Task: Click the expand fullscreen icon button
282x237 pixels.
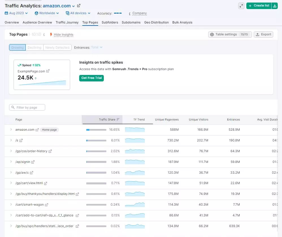Action: point(241,6)
